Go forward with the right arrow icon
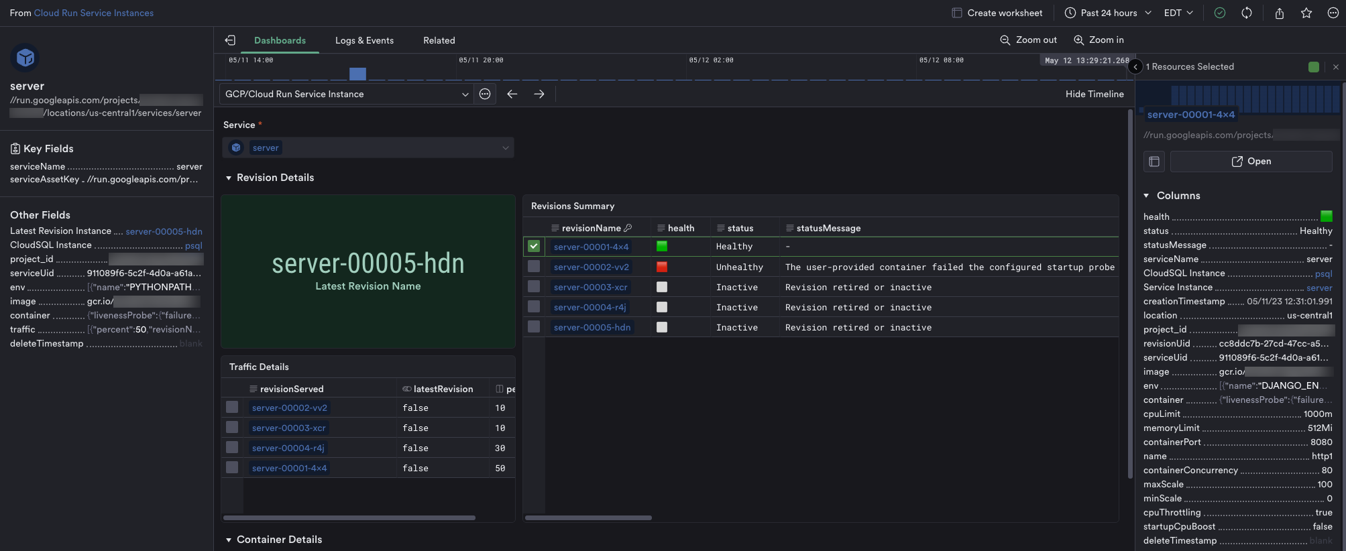Image resolution: width=1346 pixels, height=551 pixels. 539,94
